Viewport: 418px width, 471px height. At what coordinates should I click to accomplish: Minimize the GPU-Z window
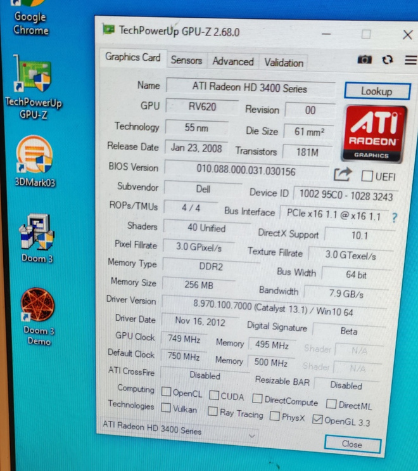(326, 34)
